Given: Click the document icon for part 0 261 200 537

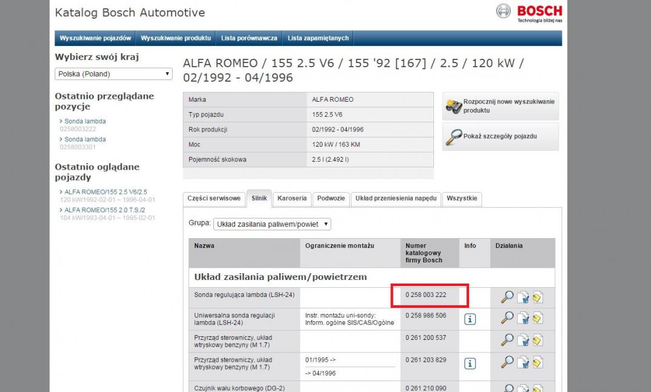Looking at the screenshot, I should pyautogui.click(x=522, y=340).
